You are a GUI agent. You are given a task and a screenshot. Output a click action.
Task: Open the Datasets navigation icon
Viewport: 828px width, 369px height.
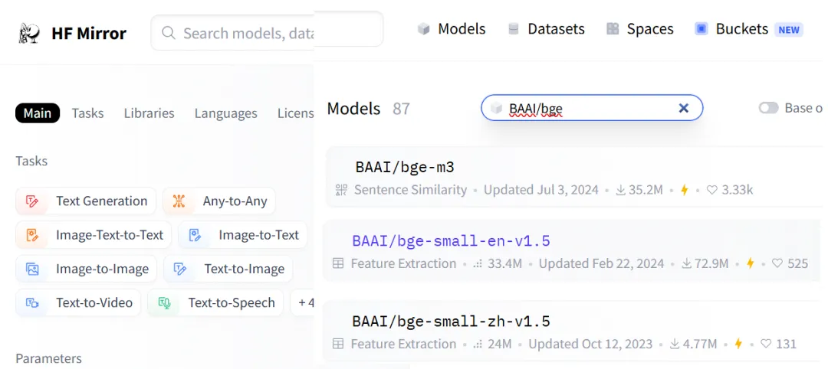tap(513, 29)
